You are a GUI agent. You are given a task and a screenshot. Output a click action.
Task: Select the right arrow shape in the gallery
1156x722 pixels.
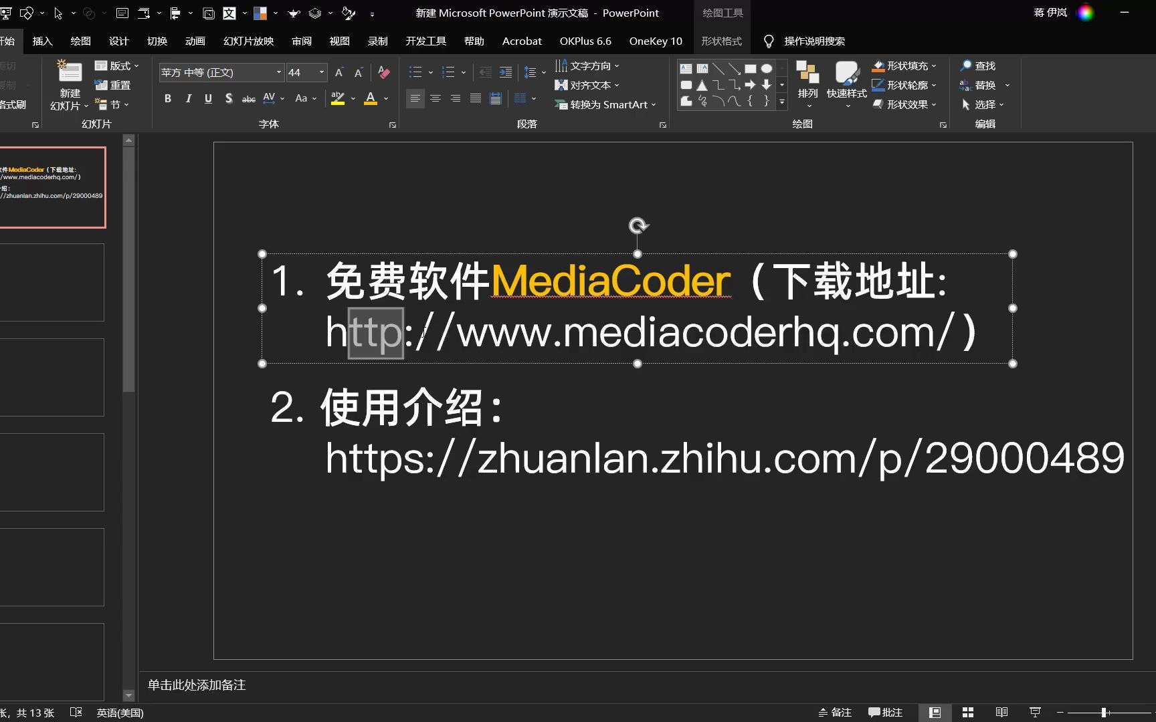[751, 85]
